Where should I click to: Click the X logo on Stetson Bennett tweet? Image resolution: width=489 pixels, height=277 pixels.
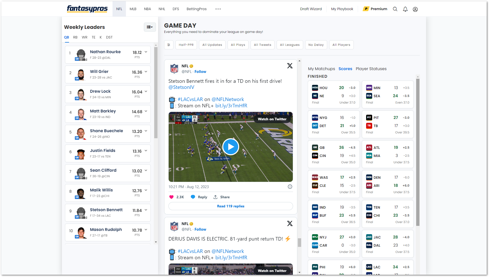click(290, 66)
